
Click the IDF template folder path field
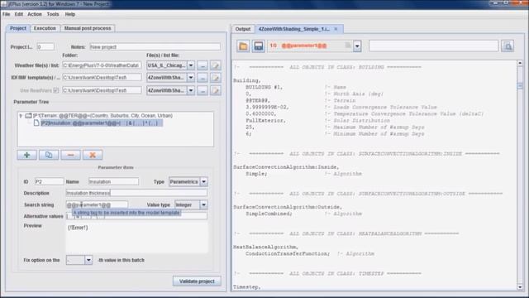tap(102, 78)
